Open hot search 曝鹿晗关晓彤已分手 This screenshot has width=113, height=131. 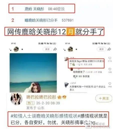[41, 20]
